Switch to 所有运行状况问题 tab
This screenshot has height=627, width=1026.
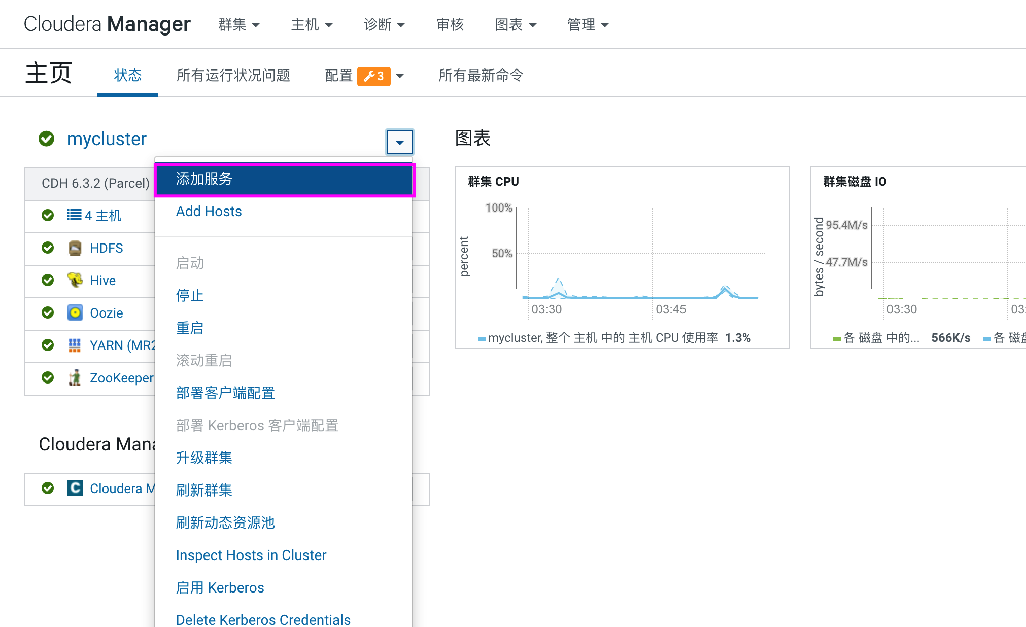pyautogui.click(x=233, y=76)
